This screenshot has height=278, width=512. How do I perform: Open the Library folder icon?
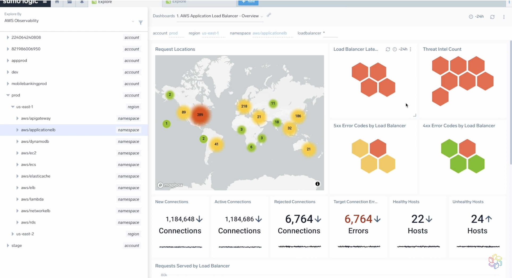click(69, 2)
